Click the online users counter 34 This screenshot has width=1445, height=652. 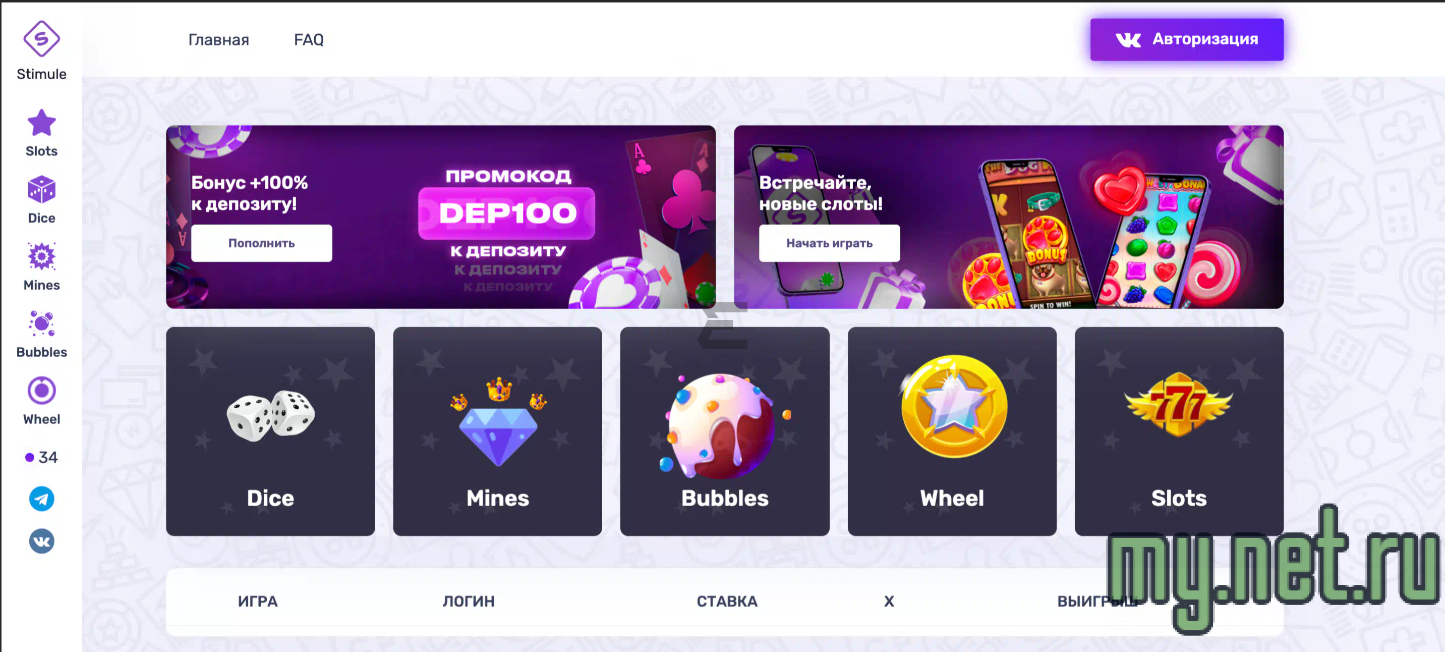[41, 457]
